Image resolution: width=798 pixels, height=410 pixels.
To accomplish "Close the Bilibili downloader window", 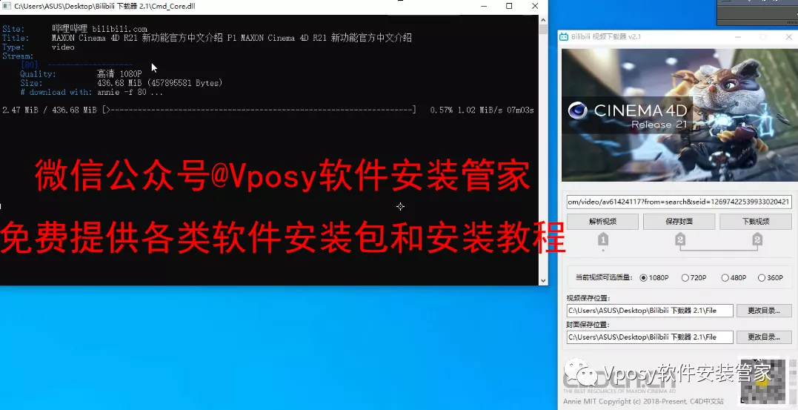I will click(789, 36).
